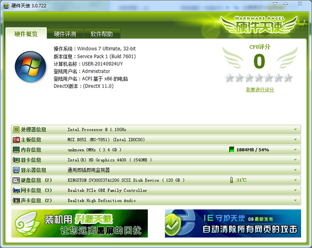The height and width of the screenshot is (248, 312).
Task: Click the disk temperature thermometer icon
Action: (231, 180)
